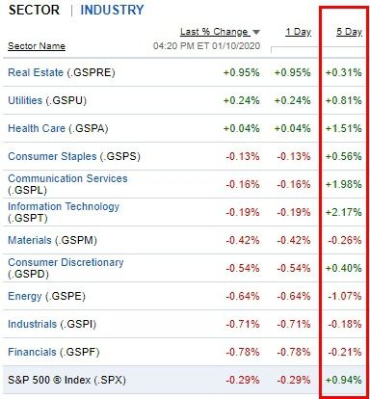Open the Industrials sector link
370x399 pixels.
(32, 324)
